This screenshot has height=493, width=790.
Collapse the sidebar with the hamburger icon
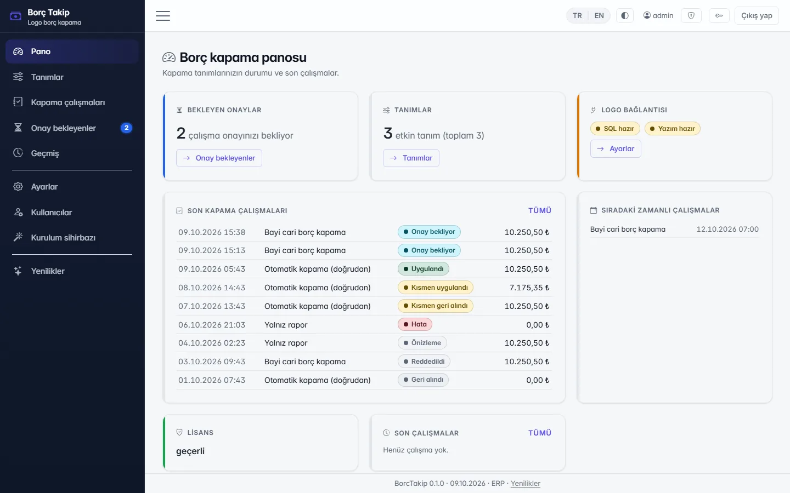pos(163,16)
